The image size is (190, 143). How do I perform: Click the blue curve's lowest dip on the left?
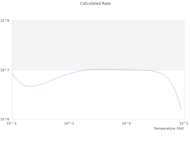pos(31,86)
